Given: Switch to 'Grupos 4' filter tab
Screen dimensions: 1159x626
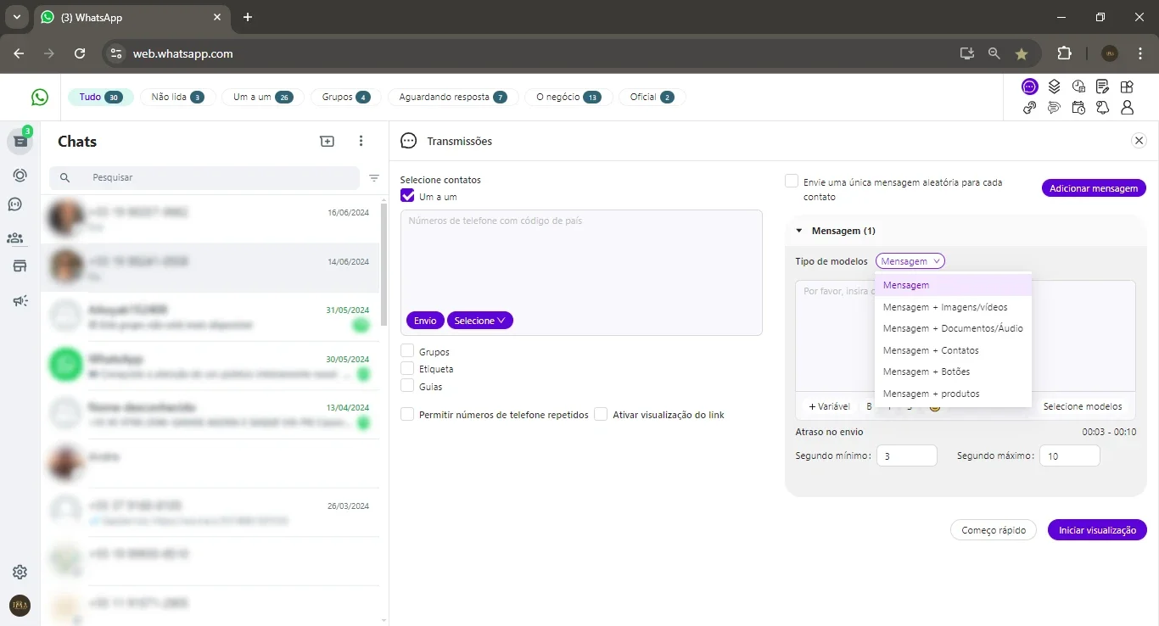Looking at the screenshot, I should point(345,97).
